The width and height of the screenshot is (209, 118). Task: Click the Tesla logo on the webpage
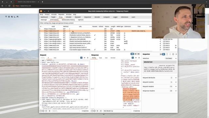(x=12, y=17)
